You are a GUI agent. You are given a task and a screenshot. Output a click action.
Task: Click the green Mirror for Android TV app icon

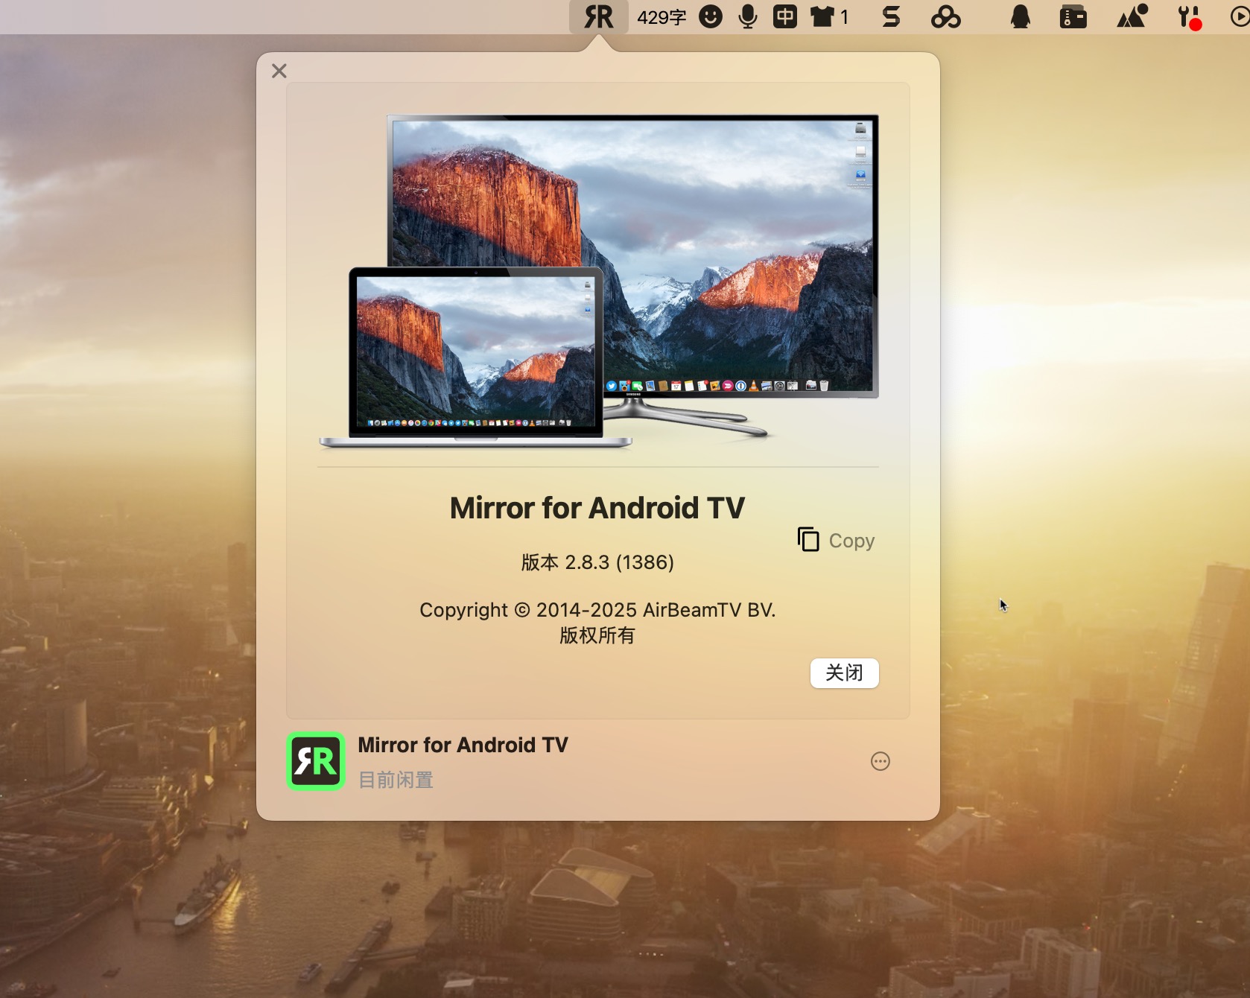click(x=316, y=761)
